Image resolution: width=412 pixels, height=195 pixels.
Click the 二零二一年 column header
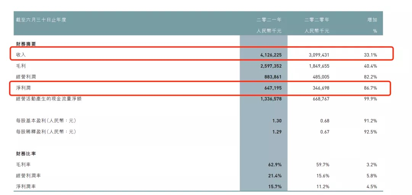pyautogui.click(x=269, y=20)
